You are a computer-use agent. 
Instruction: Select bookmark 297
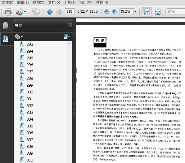30,72
